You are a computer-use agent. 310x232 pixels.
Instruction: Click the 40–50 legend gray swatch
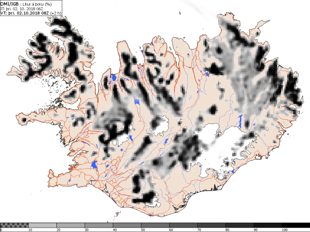(x=127, y=225)
